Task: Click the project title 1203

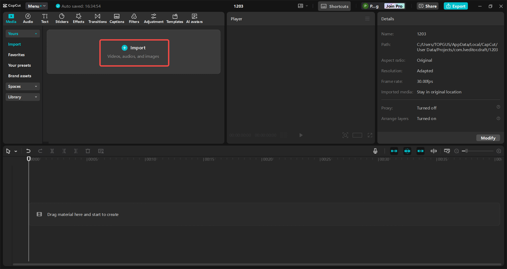Action: click(x=238, y=6)
